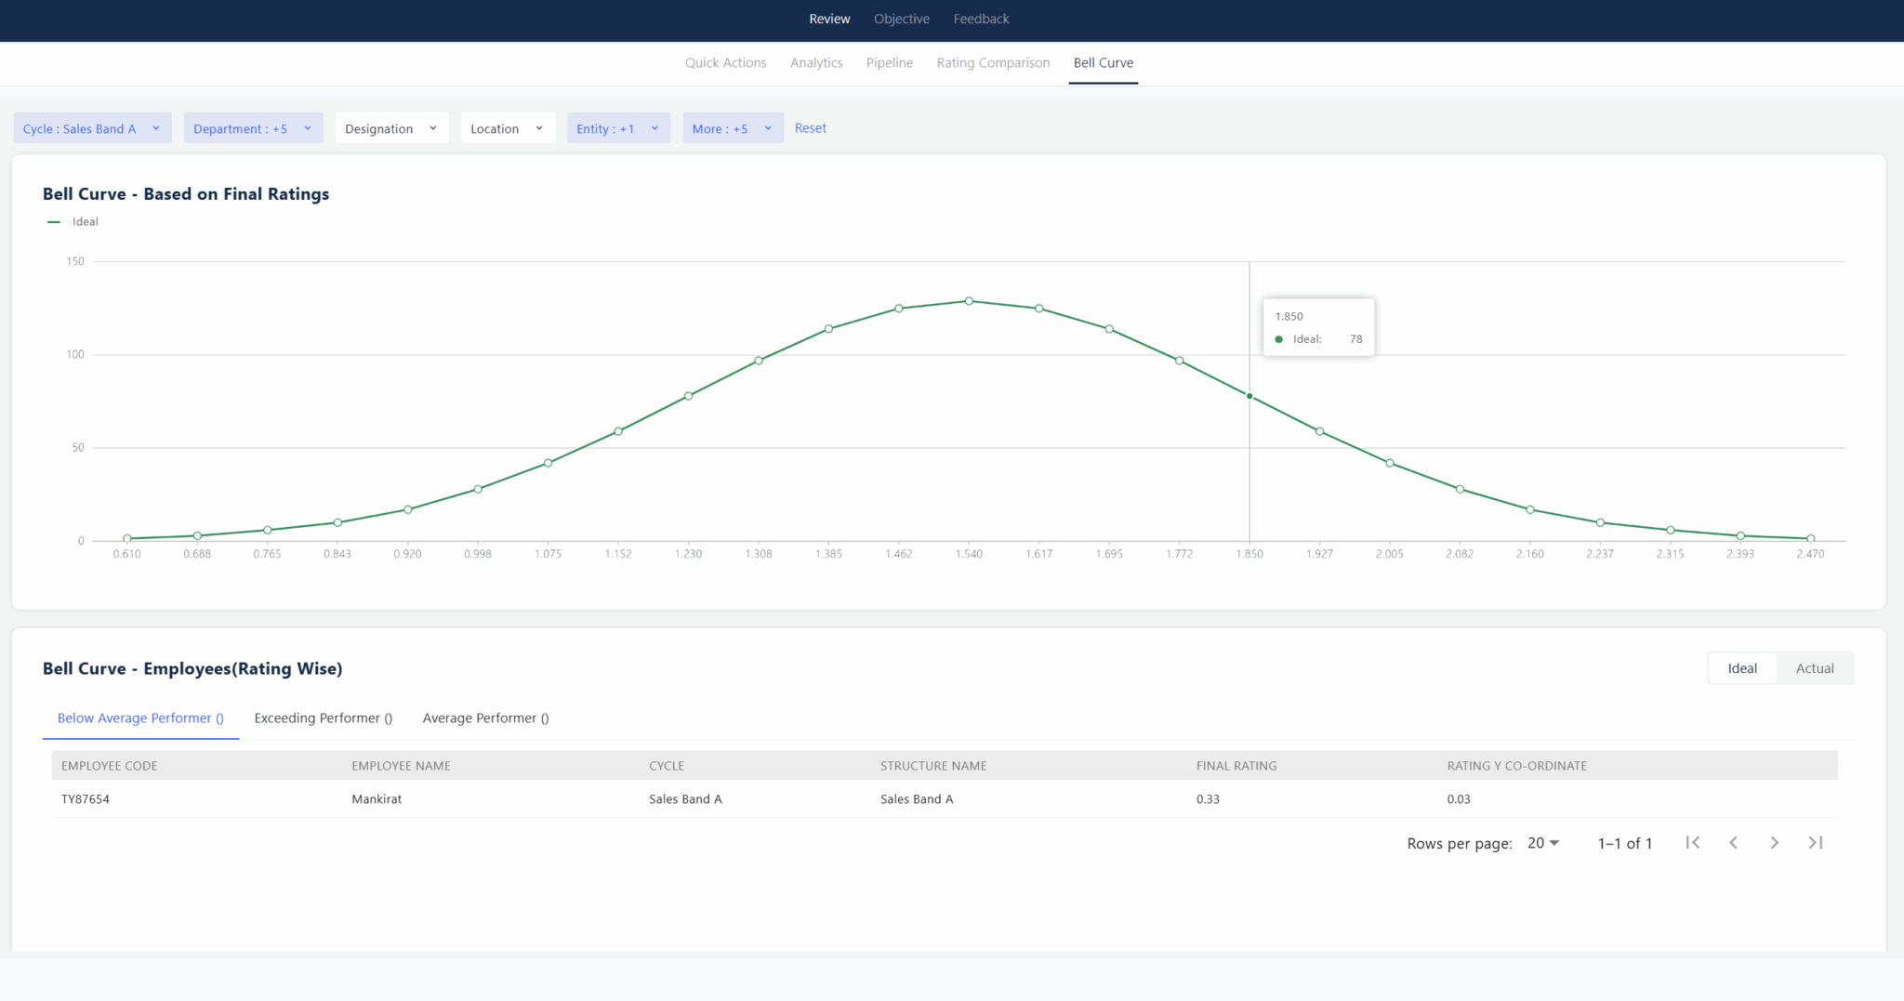This screenshot has width=1904, height=1001.
Task: Switch to the Rating Comparison tab
Action: pos(993,62)
